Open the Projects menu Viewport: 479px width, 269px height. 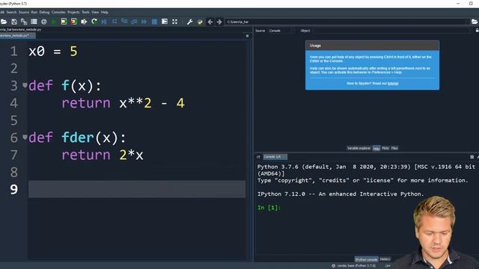(73, 12)
